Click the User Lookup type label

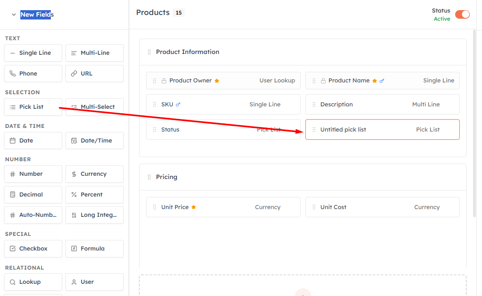(x=277, y=81)
